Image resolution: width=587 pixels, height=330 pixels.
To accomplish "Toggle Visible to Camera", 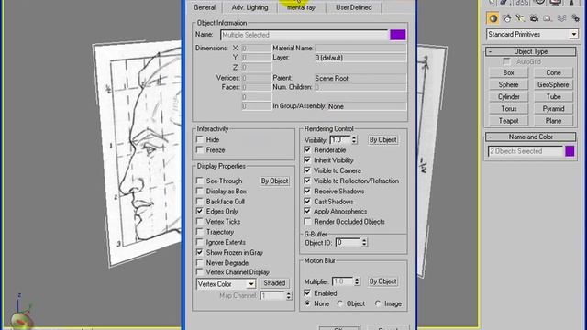I will coord(307,170).
